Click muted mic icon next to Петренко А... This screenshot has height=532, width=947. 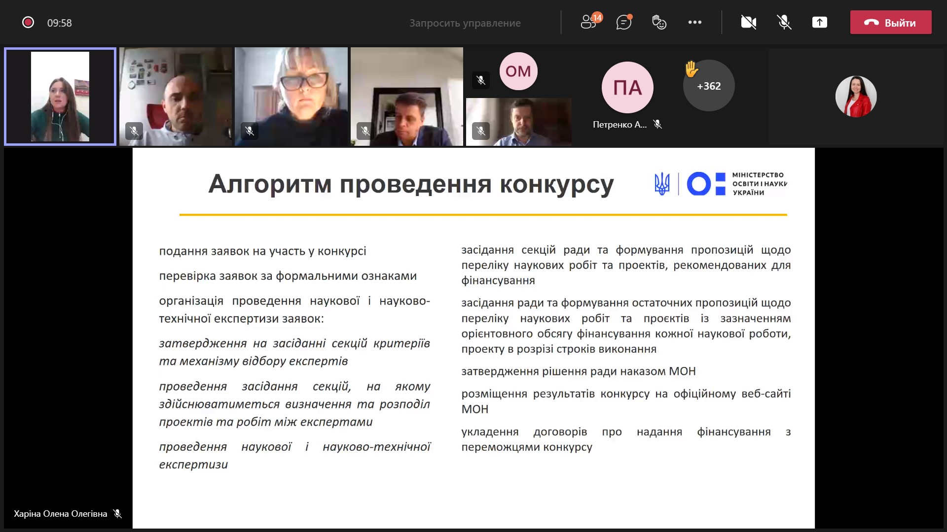pos(657,124)
